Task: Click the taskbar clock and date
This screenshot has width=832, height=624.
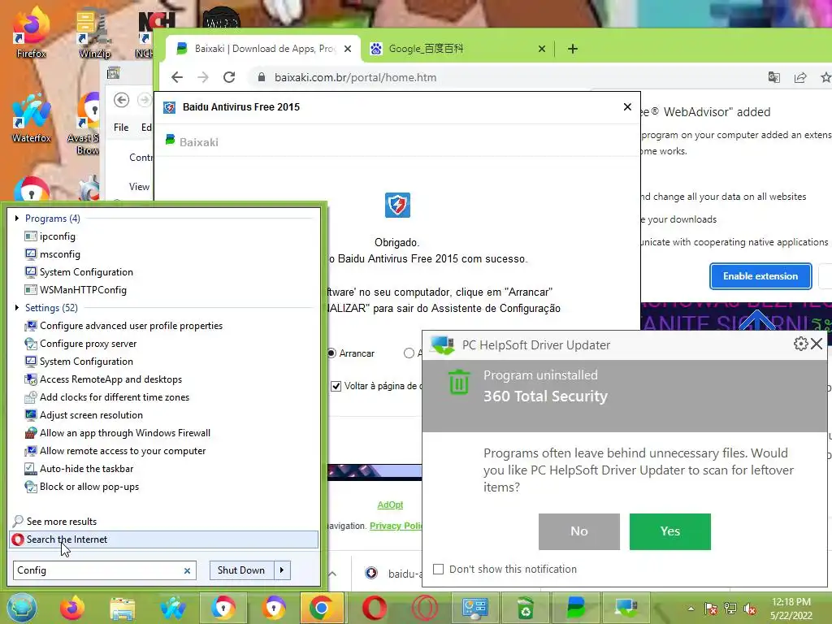Action: click(x=791, y=609)
